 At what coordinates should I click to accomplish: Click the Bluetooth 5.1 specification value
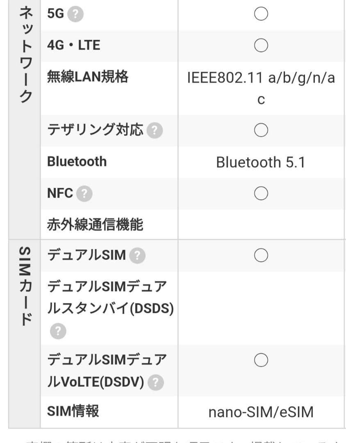click(261, 162)
